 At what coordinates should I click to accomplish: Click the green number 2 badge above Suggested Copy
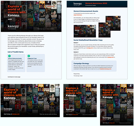coord(29,56)
